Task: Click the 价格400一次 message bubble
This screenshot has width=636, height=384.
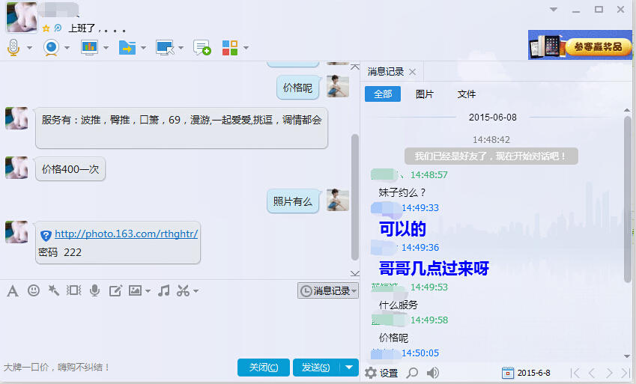Action: pyautogui.click(x=70, y=169)
